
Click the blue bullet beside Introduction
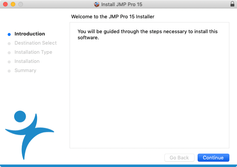click(x=9, y=34)
